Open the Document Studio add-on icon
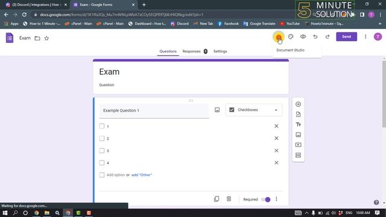 [x=279, y=37]
